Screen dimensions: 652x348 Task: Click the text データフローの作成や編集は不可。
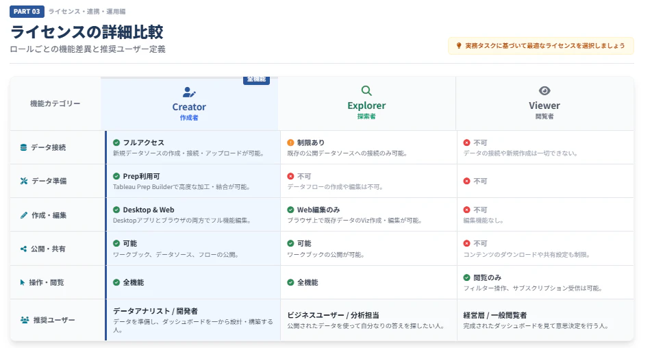pyautogui.click(x=336, y=187)
